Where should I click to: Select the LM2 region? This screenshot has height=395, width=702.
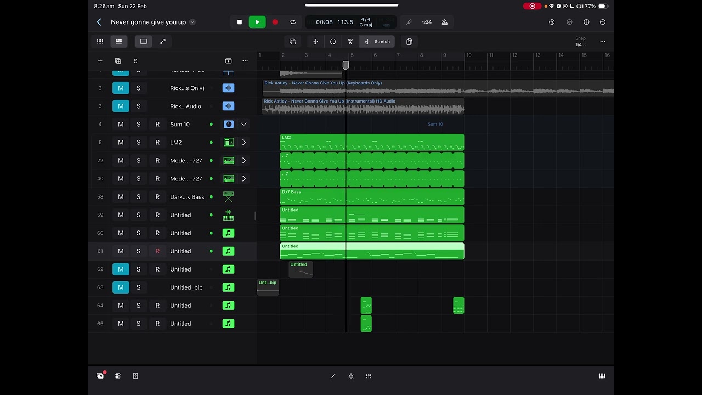[372, 143]
